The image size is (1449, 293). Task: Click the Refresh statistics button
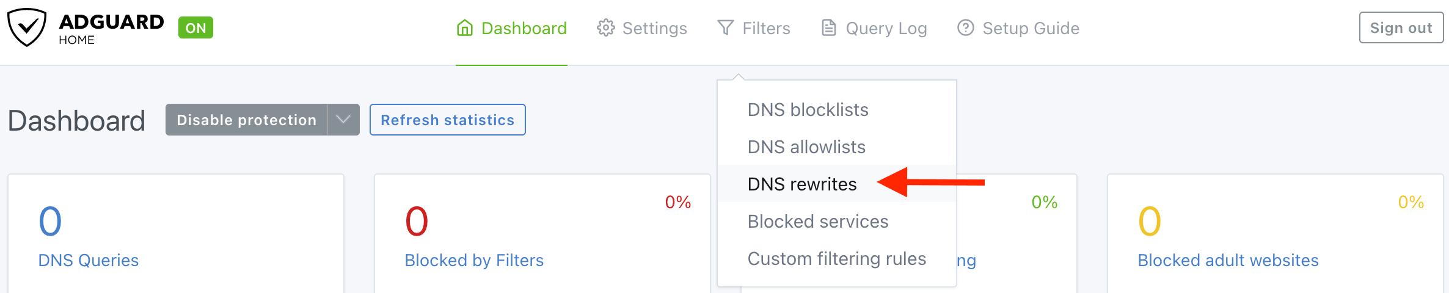click(x=447, y=120)
